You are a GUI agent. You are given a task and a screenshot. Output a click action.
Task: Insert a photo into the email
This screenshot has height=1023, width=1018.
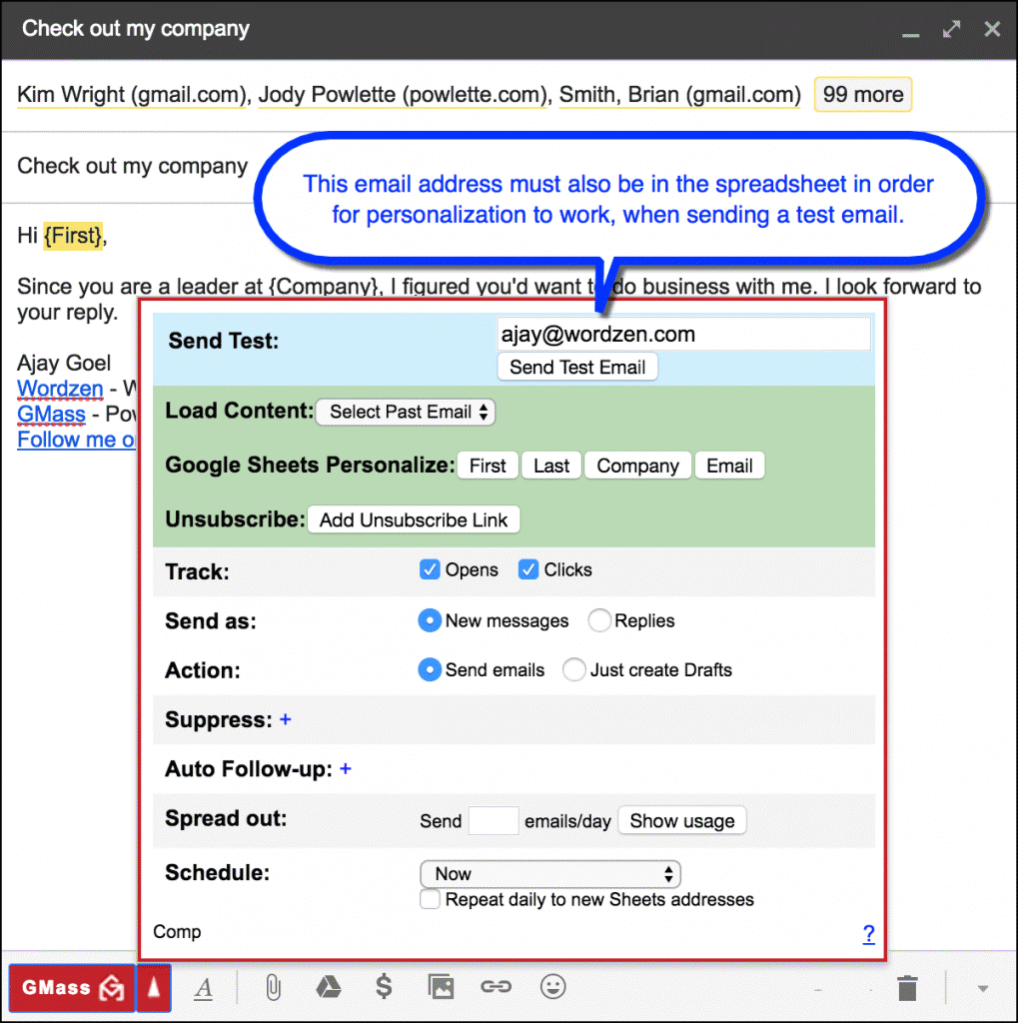pyautogui.click(x=441, y=987)
